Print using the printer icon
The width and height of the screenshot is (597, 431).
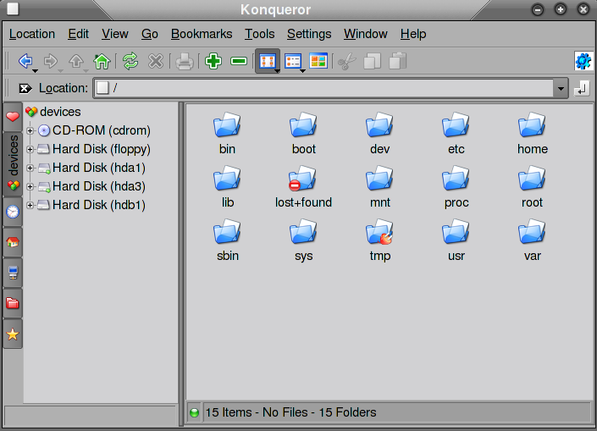pyautogui.click(x=185, y=61)
